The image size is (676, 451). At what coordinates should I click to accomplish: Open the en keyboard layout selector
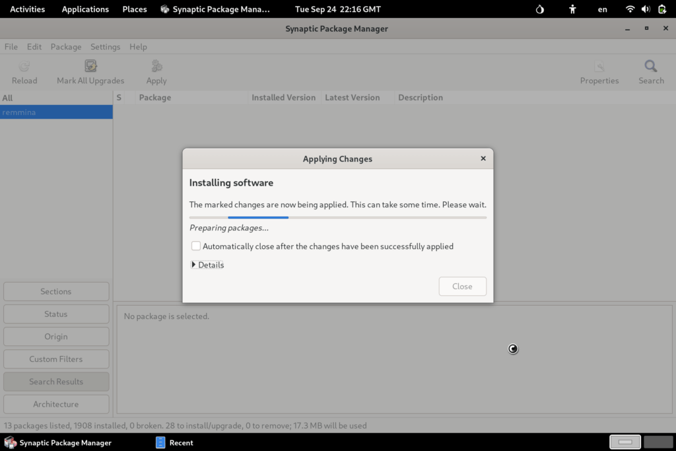tap(602, 9)
